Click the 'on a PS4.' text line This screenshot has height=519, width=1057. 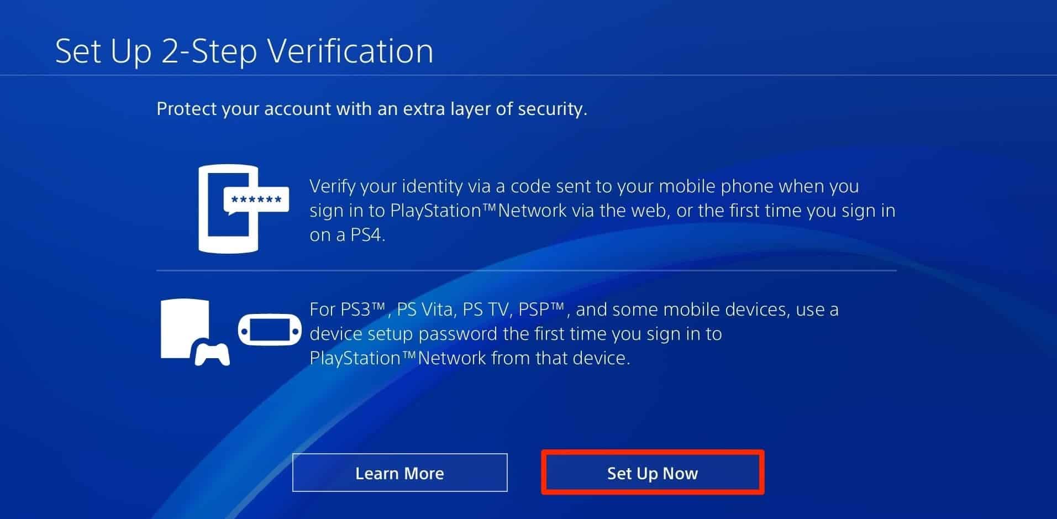tap(348, 235)
